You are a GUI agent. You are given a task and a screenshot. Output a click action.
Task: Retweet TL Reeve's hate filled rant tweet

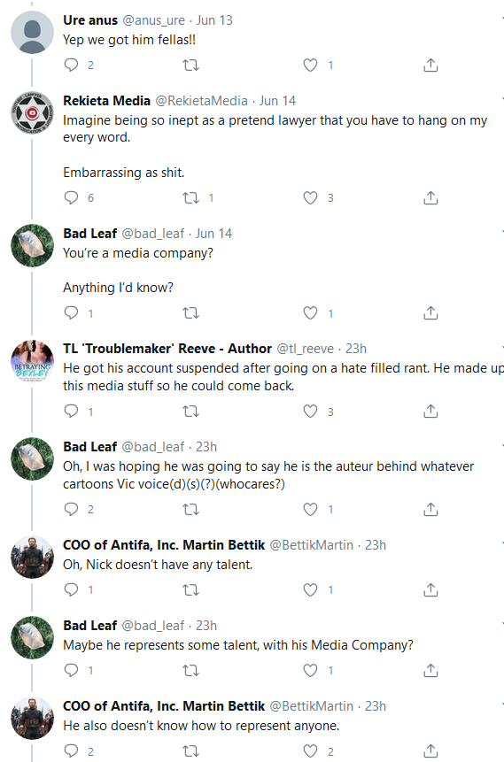pos(190,412)
